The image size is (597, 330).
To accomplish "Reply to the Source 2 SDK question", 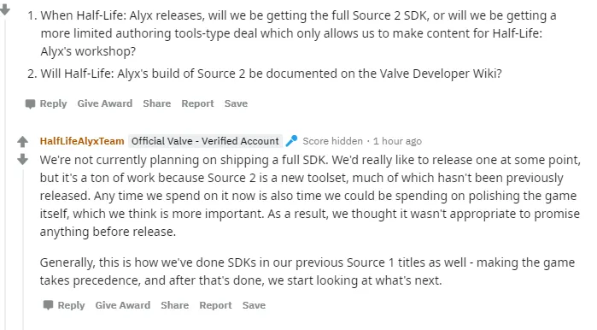I will pos(53,103).
